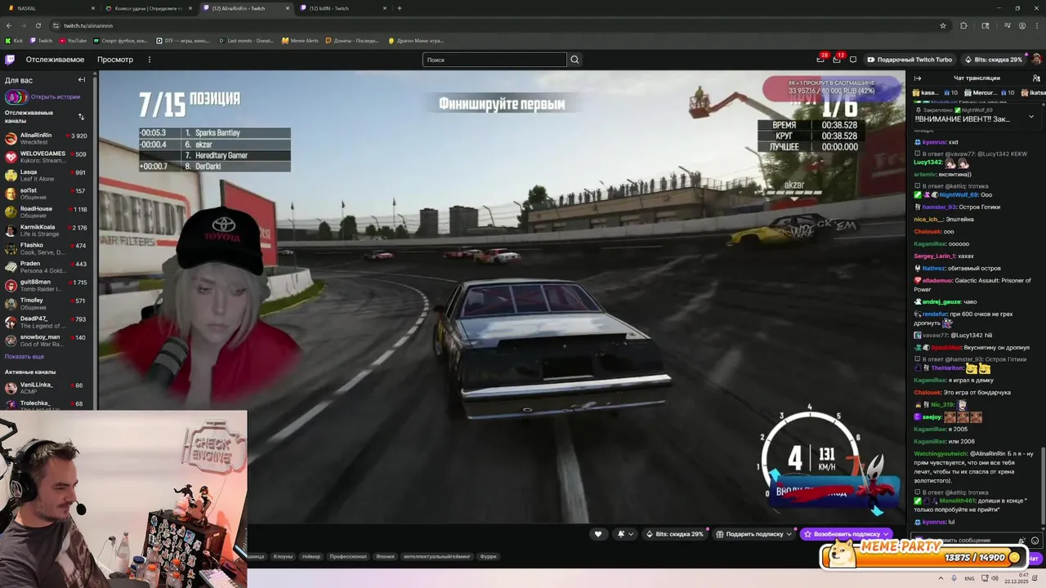Open the Lasqa channel in sidebar
Screen dimensions: 1046x588
tap(47, 175)
